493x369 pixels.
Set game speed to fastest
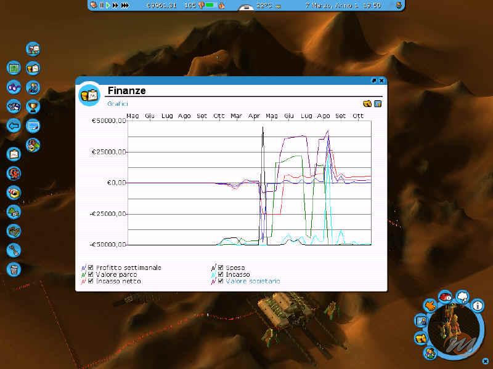[125, 5]
